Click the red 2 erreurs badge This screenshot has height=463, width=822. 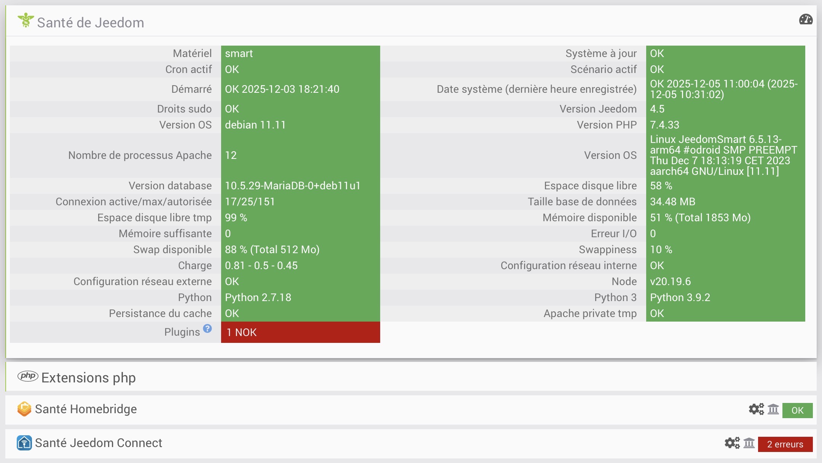coord(785,444)
